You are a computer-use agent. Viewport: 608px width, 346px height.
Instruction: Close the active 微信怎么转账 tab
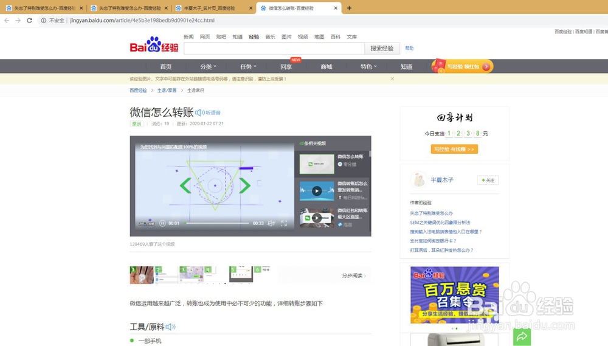point(336,8)
